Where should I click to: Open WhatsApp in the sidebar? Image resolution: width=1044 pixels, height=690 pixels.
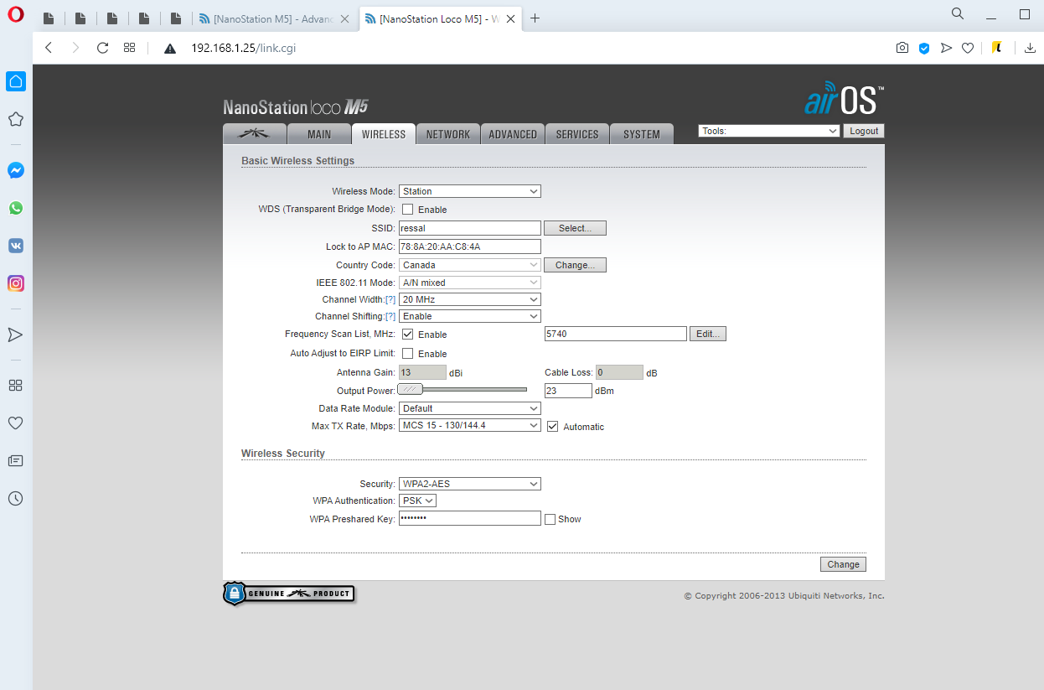coord(15,208)
